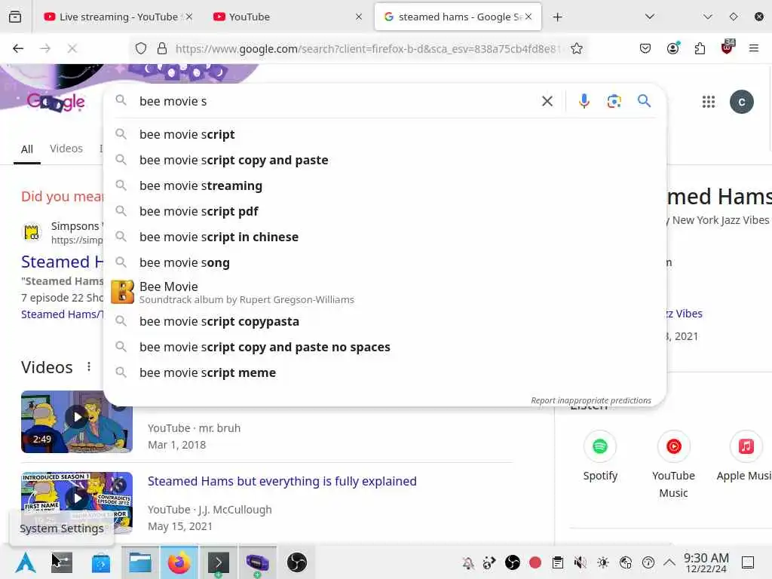Open the Firefox account icon
The width and height of the screenshot is (772, 579).
[673, 48]
